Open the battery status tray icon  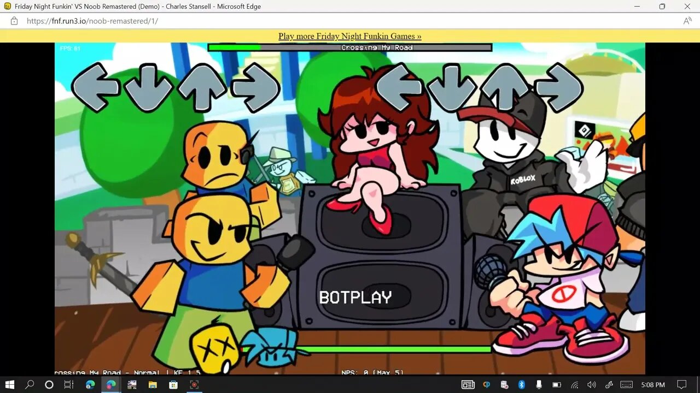(x=557, y=384)
